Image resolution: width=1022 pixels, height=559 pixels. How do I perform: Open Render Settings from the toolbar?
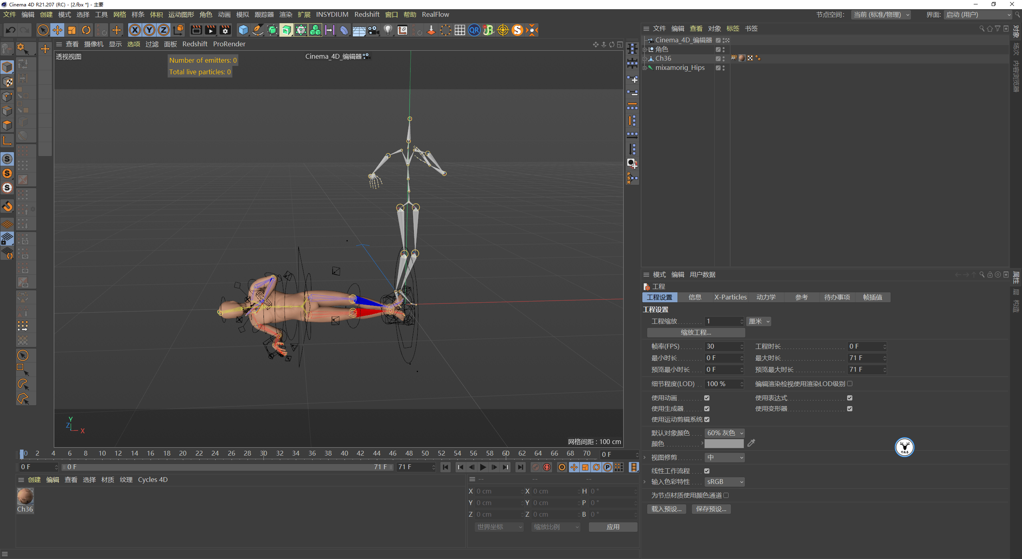tap(225, 30)
